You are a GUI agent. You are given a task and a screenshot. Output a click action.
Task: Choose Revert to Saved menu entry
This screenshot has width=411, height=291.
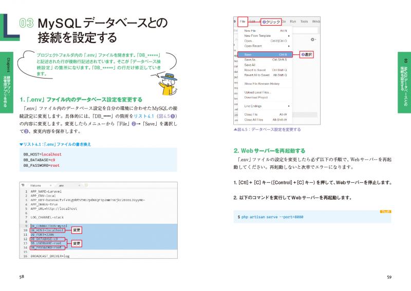[265, 70]
